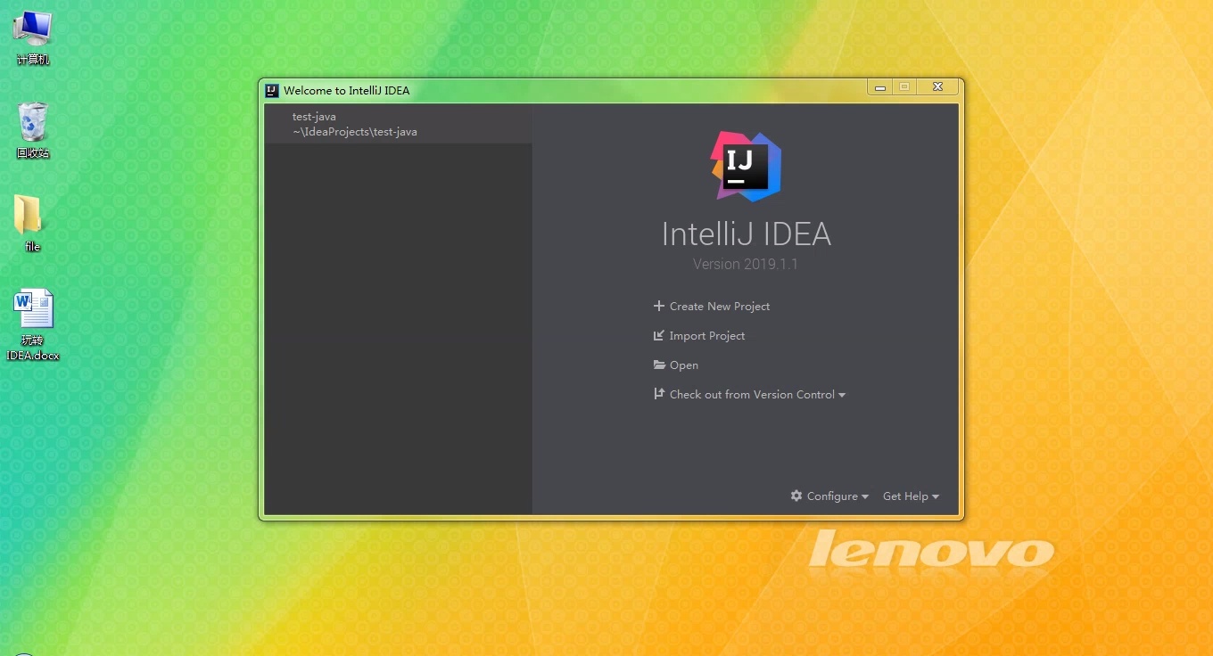Select the Computer desktop icon
This screenshot has width=1213, height=656.
tap(33, 29)
